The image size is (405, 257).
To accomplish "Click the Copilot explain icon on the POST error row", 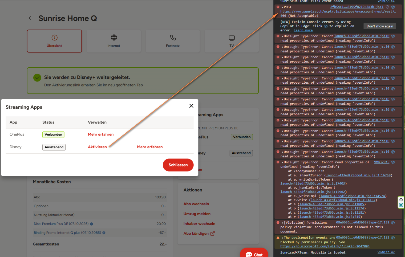I will pos(393,7).
